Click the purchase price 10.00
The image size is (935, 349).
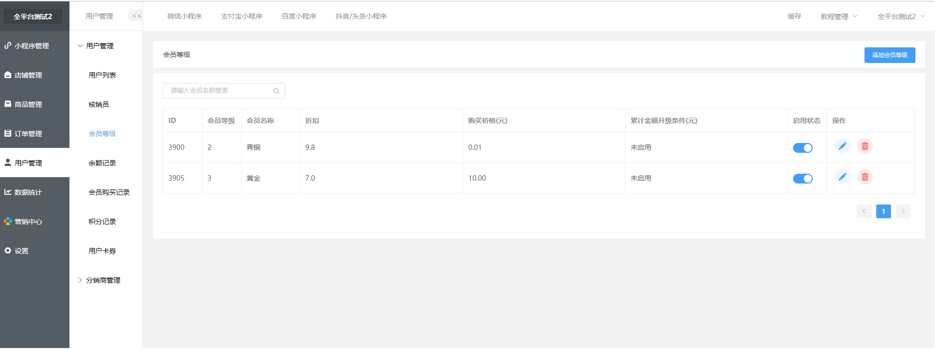(x=477, y=178)
